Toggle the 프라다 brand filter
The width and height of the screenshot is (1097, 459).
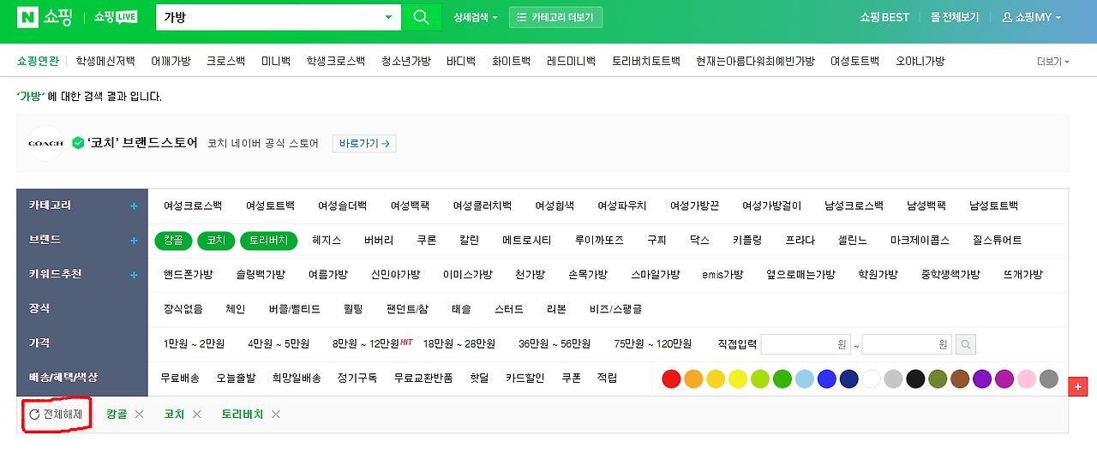point(800,241)
